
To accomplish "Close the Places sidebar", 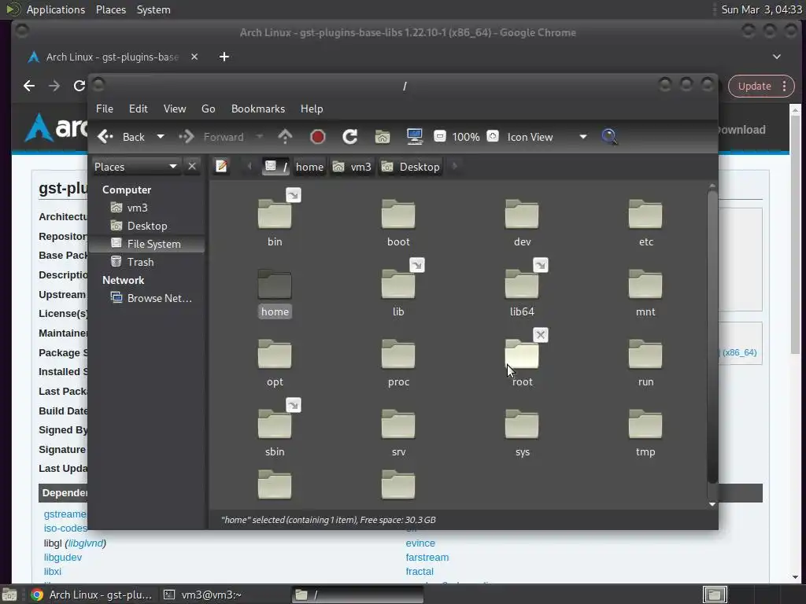I will point(192,167).
